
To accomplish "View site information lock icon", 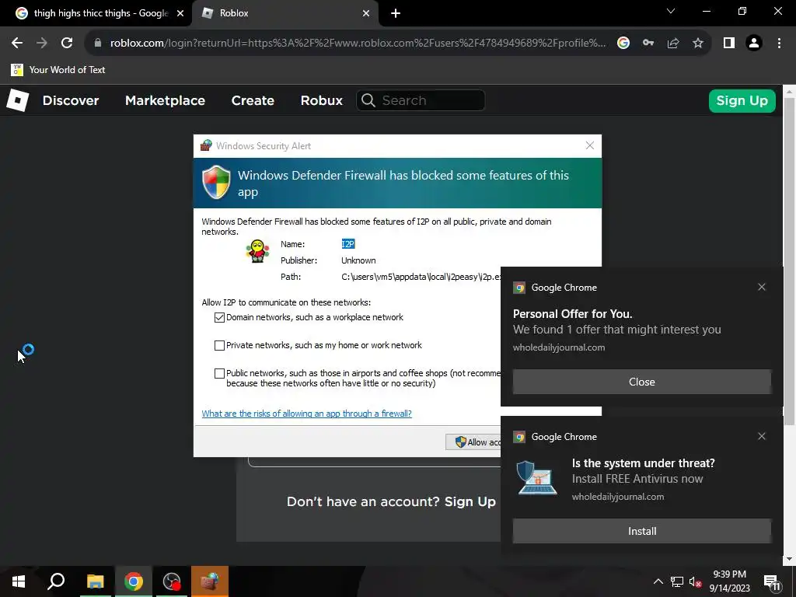I will [x=98, y=44].
